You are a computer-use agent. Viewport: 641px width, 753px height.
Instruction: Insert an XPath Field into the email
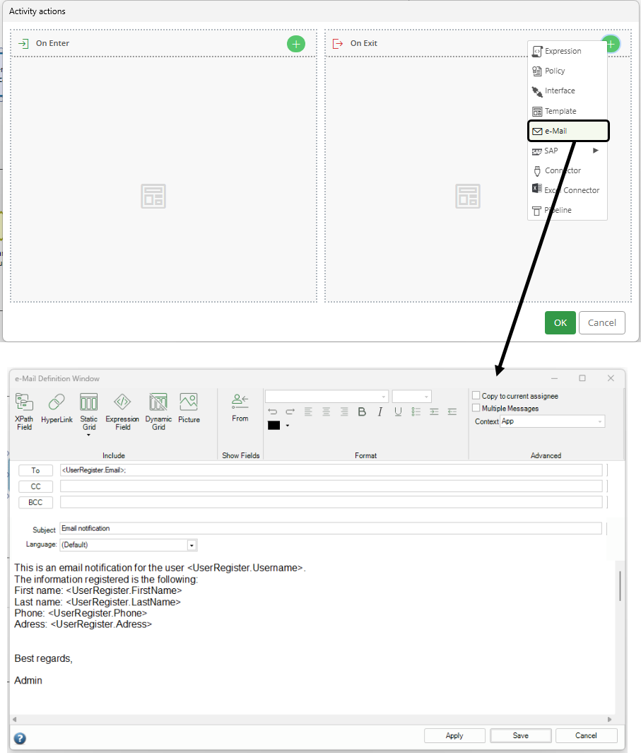pos(24,411)
